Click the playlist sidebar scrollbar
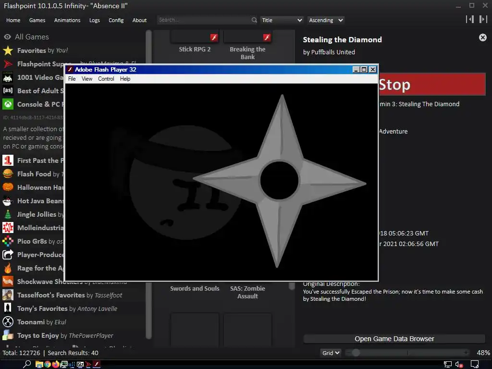Screen dimensions: 492x369 [149, 184]
